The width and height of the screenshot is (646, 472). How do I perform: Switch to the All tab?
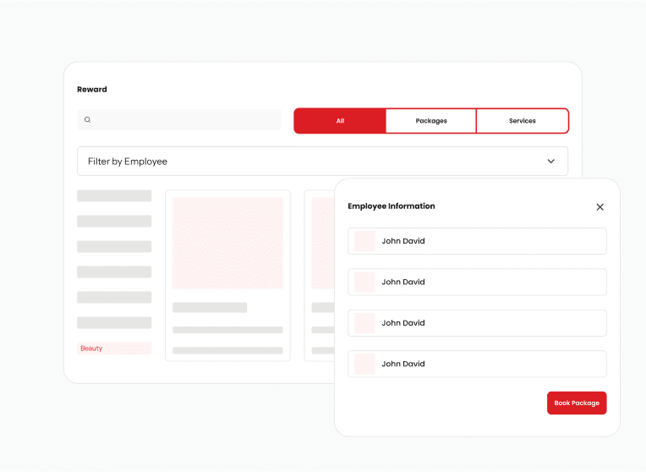(340, 121)
